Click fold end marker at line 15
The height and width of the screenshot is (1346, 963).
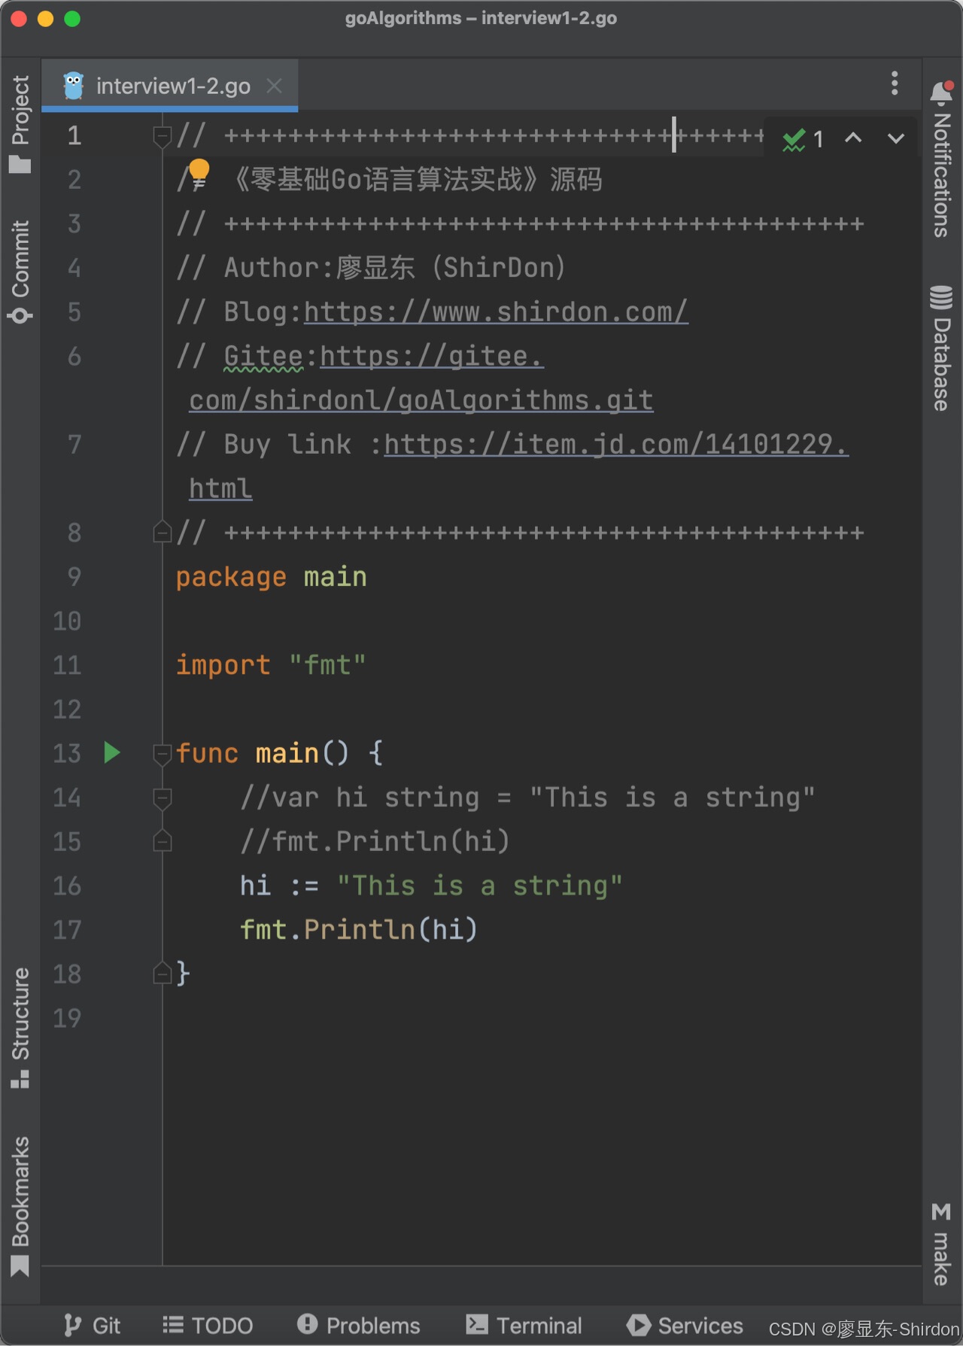click(162, 841)
